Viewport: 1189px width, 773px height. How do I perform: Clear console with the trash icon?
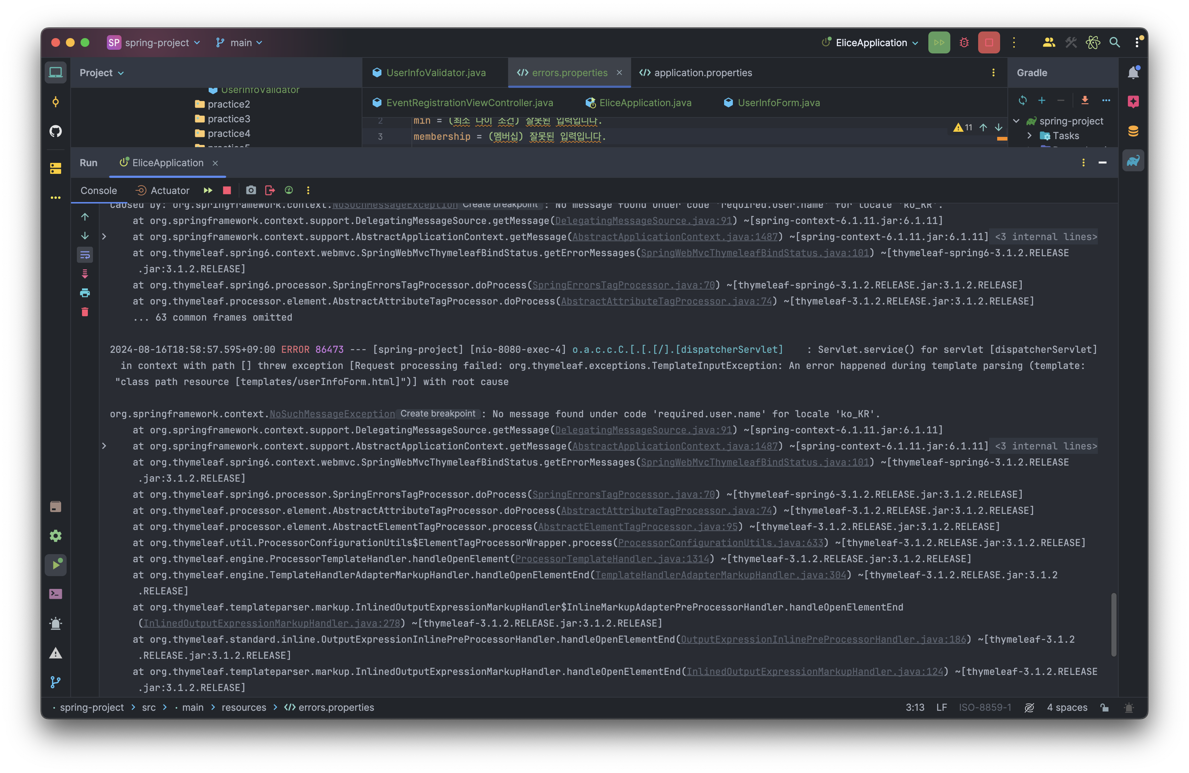(85, 312)
